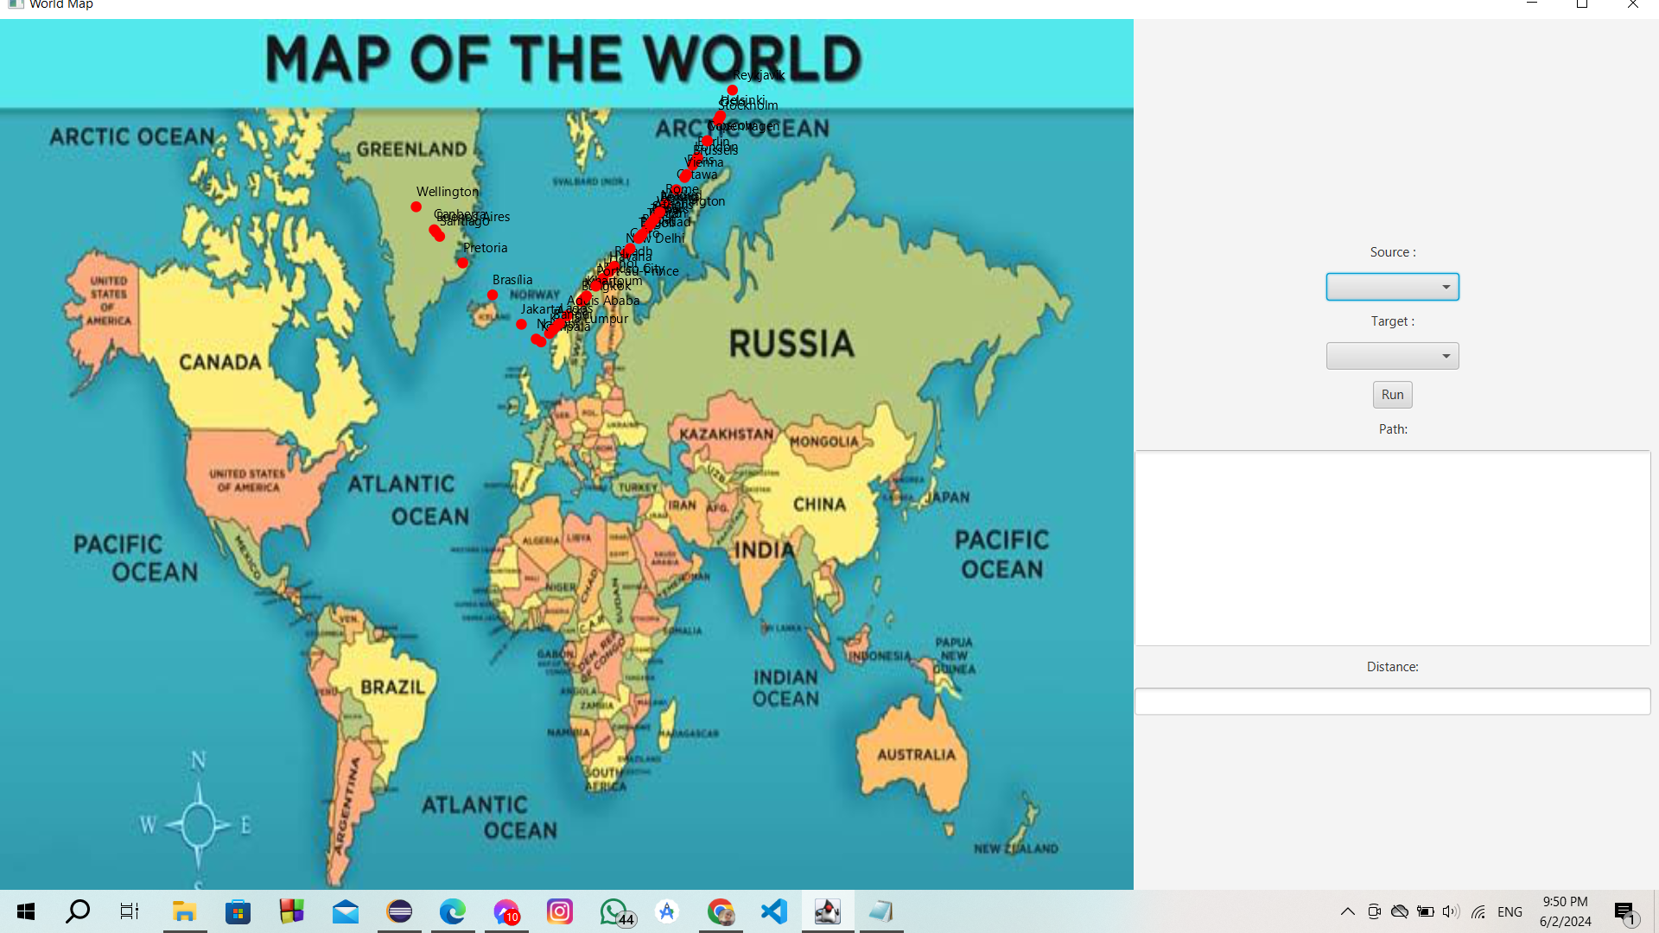Open WhatsApp taskbar icon

pyautogui.click(x=613, y=911)
